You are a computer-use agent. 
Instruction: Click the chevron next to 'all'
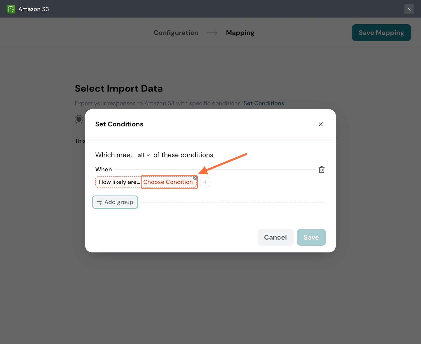148,155
